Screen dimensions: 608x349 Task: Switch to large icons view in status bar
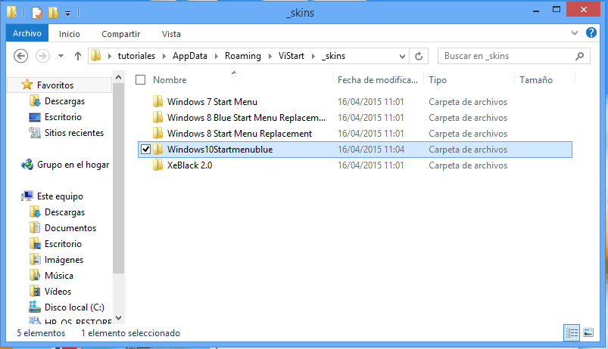(588, 332)
